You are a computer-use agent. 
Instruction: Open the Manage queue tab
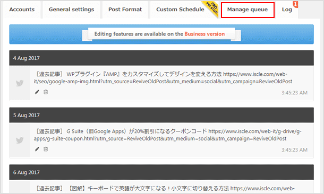click(x=248, y=10)
